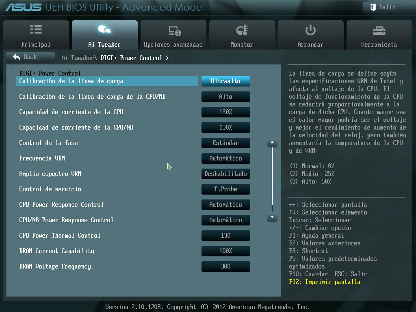Select DRAM Current Capability label
The image size is (416, 312).
pyautogui.click(x=56, y=251)
